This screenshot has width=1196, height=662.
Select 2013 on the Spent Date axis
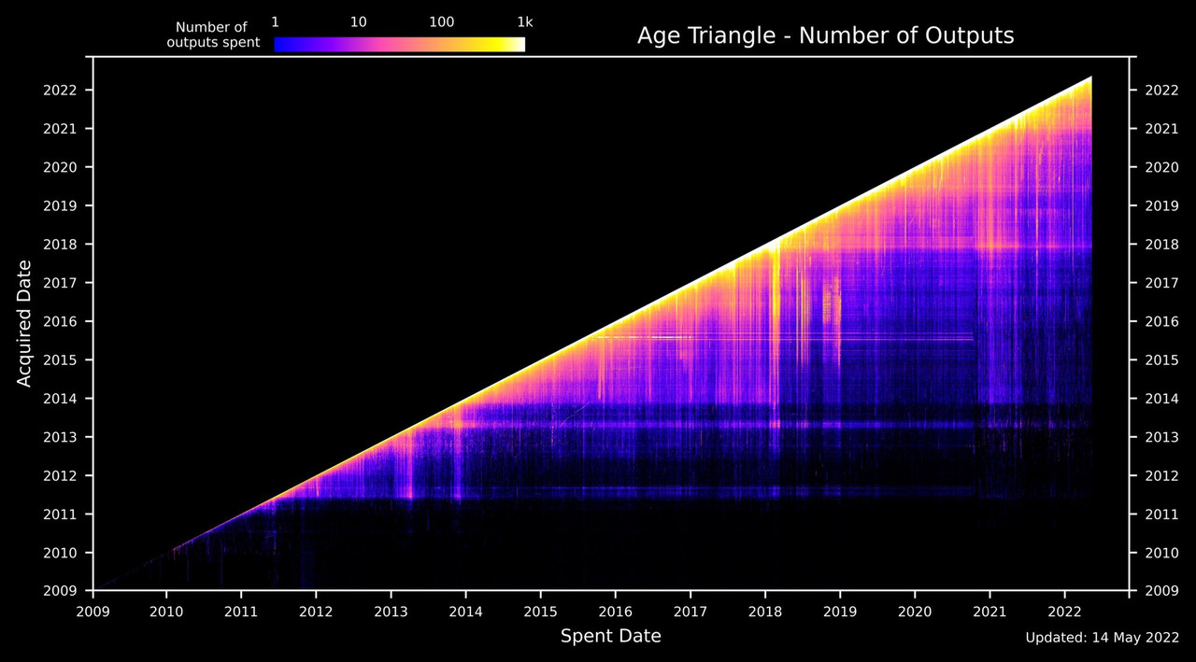[x=391, y=611]
